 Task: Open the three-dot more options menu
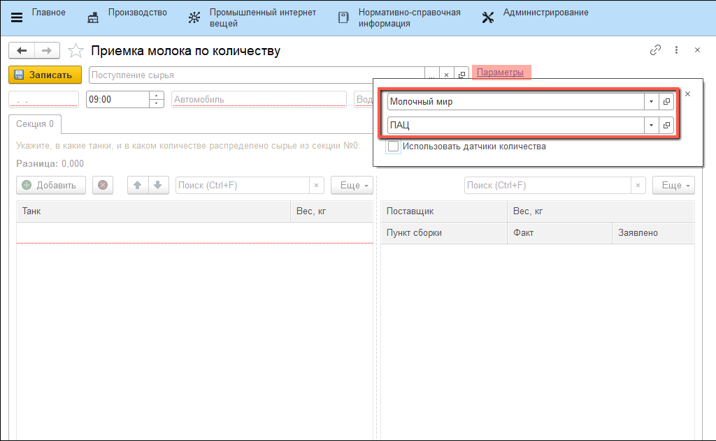point(676,50)
